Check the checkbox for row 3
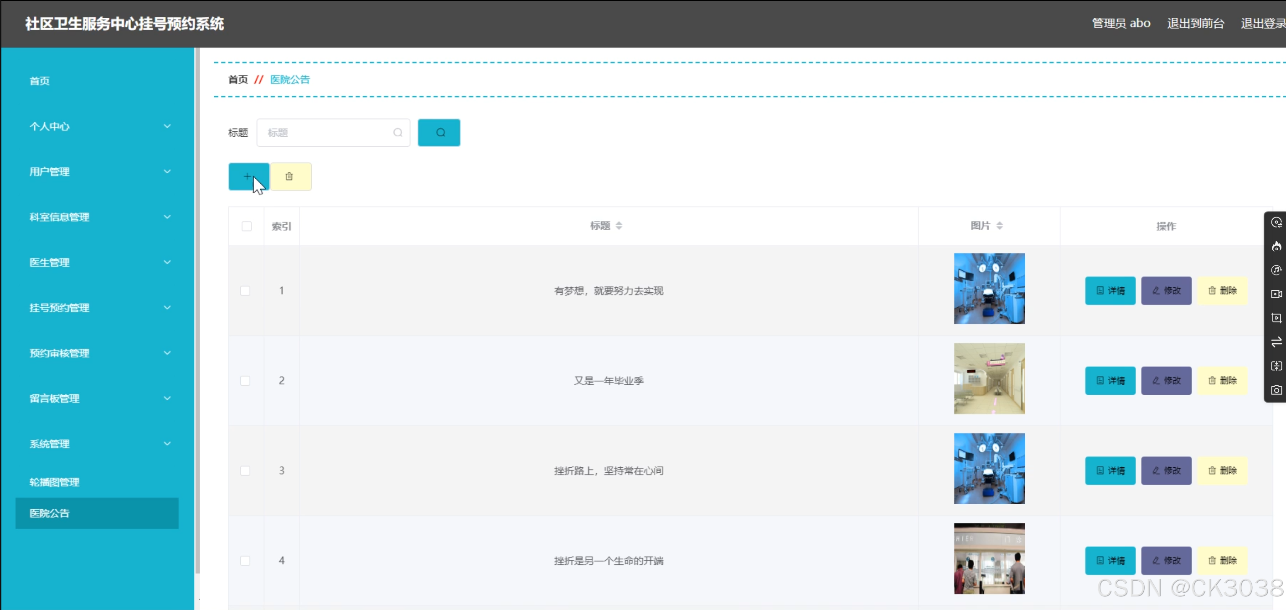1286x610 pixels. 245,471
